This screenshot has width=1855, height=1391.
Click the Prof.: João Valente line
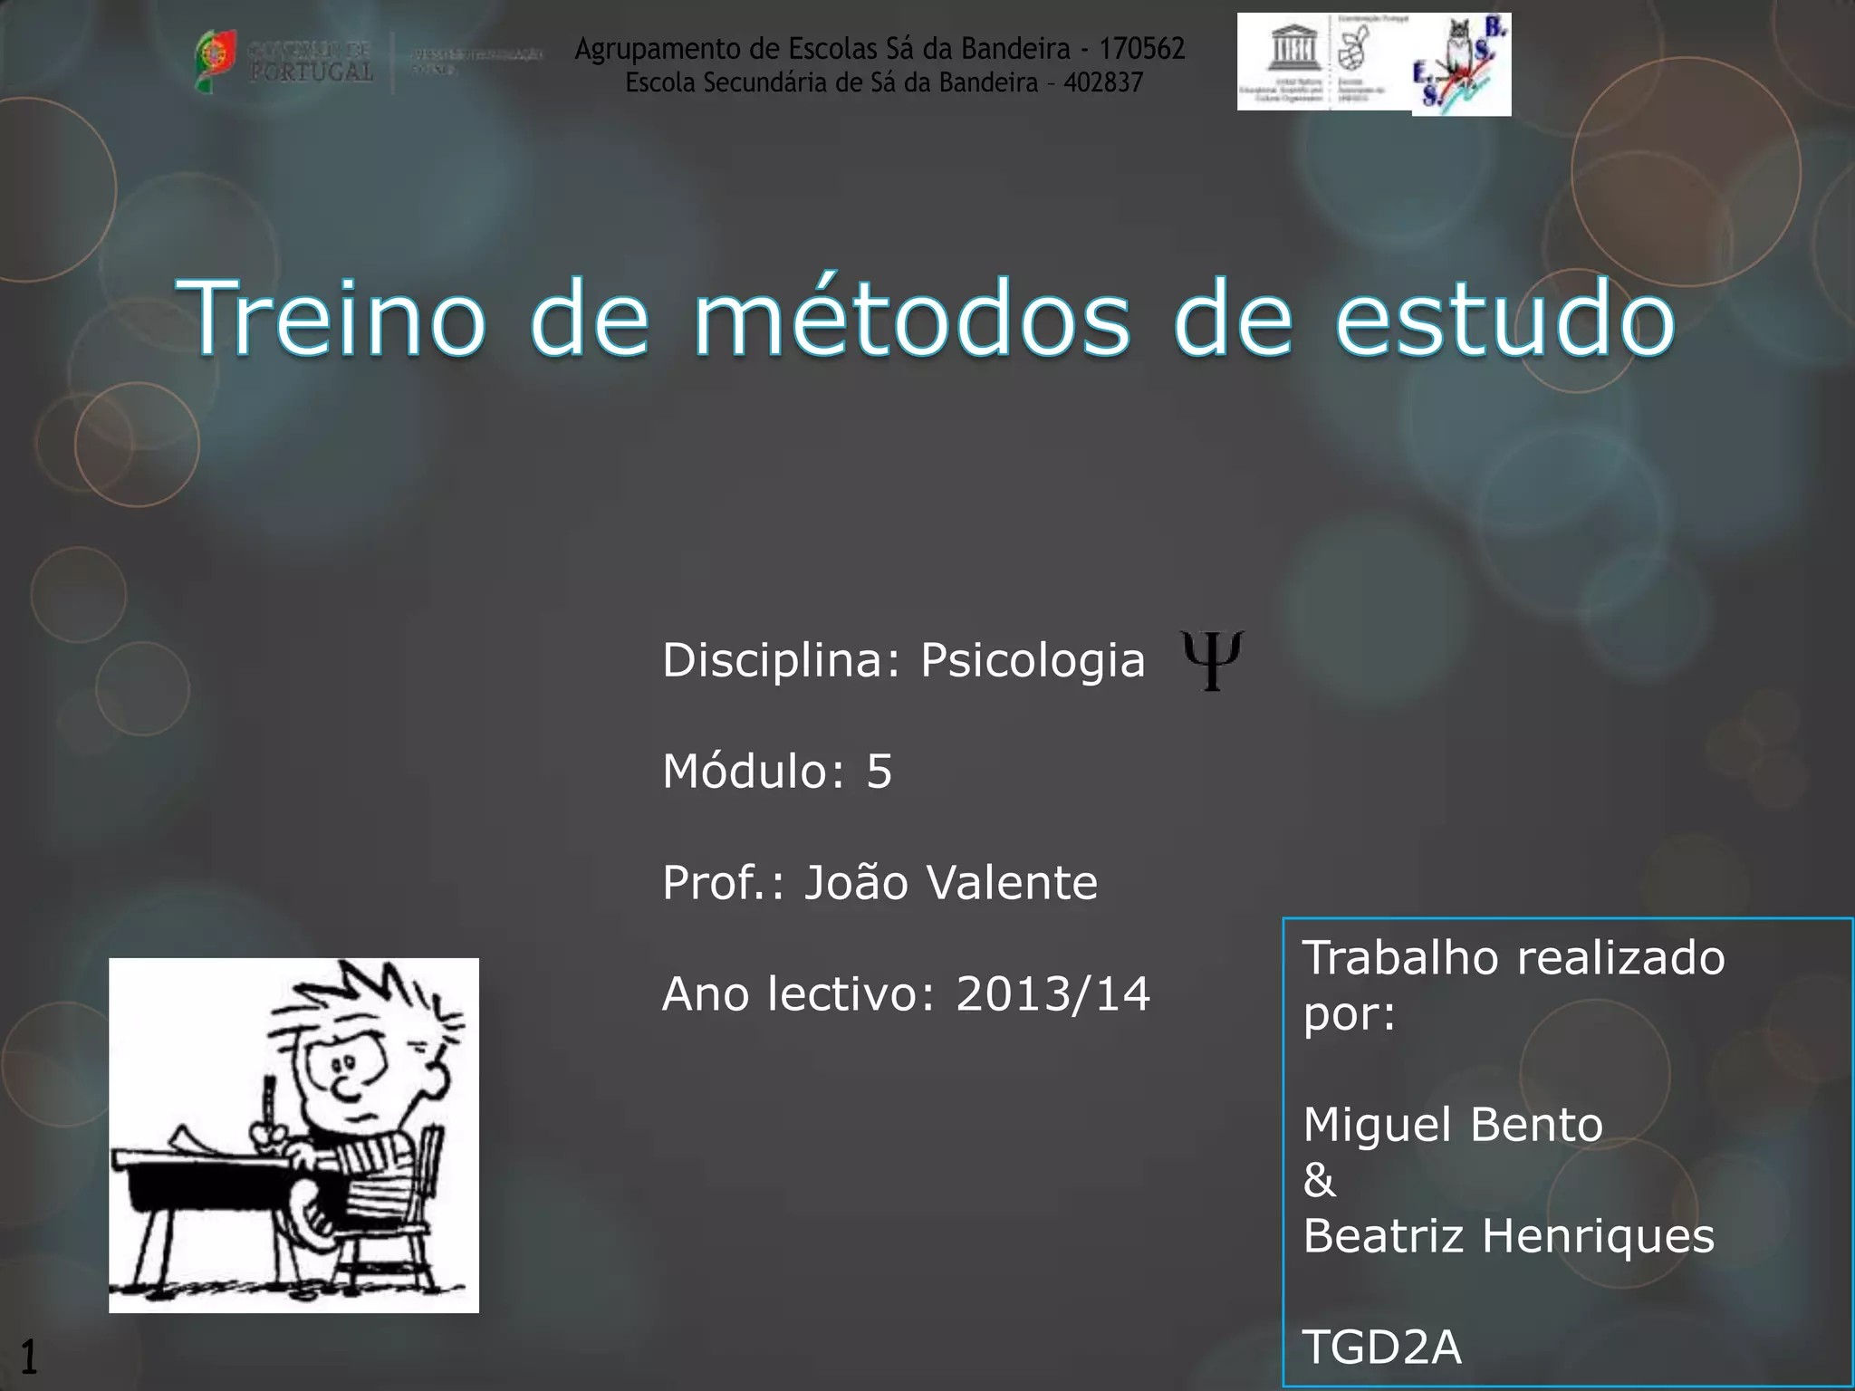coord(879,883)
